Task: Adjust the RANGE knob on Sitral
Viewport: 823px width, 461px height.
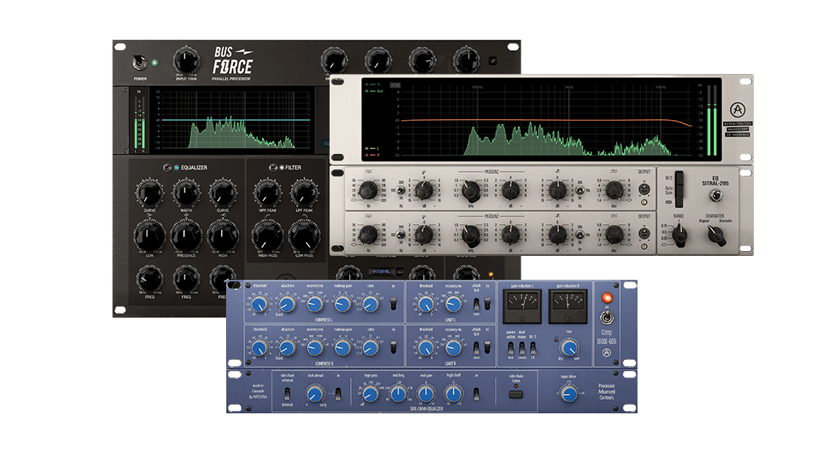Action: [x=679, y=237]
